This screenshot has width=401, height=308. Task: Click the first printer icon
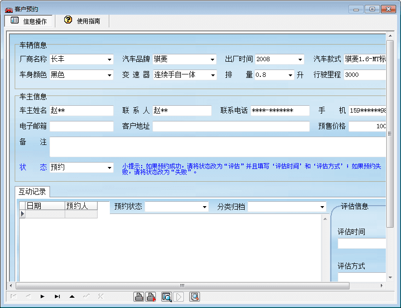(x=139, y=296)
